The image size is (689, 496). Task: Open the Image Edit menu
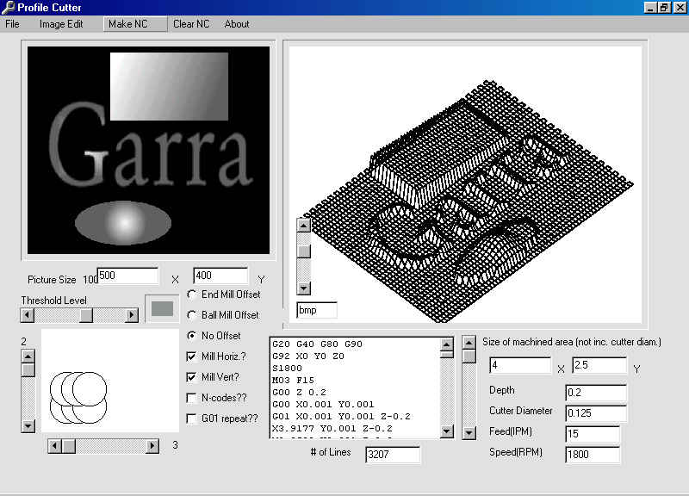[x=61, y=24]
